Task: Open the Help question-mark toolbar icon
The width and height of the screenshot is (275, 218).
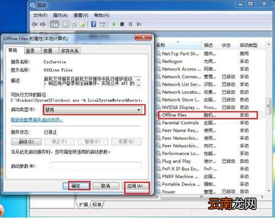Action: point(94,24)
